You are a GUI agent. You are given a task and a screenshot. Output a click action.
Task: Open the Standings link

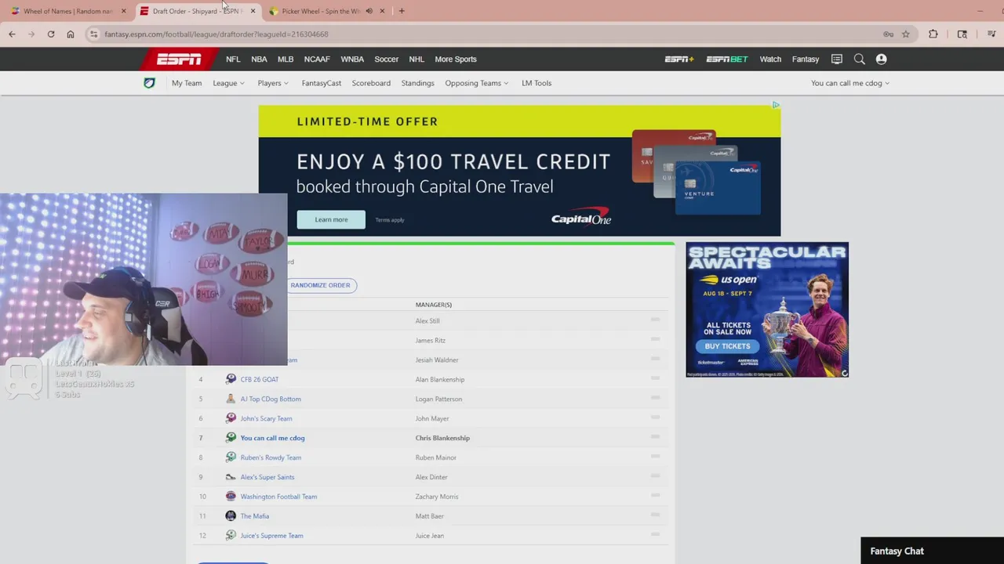point(417,83)
